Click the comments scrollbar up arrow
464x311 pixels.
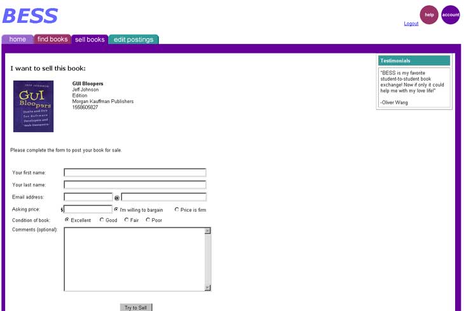click(207, 231)
